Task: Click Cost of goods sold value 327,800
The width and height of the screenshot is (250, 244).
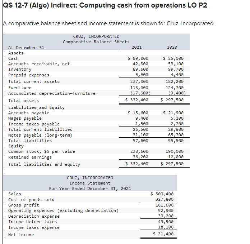Action: 165,199
